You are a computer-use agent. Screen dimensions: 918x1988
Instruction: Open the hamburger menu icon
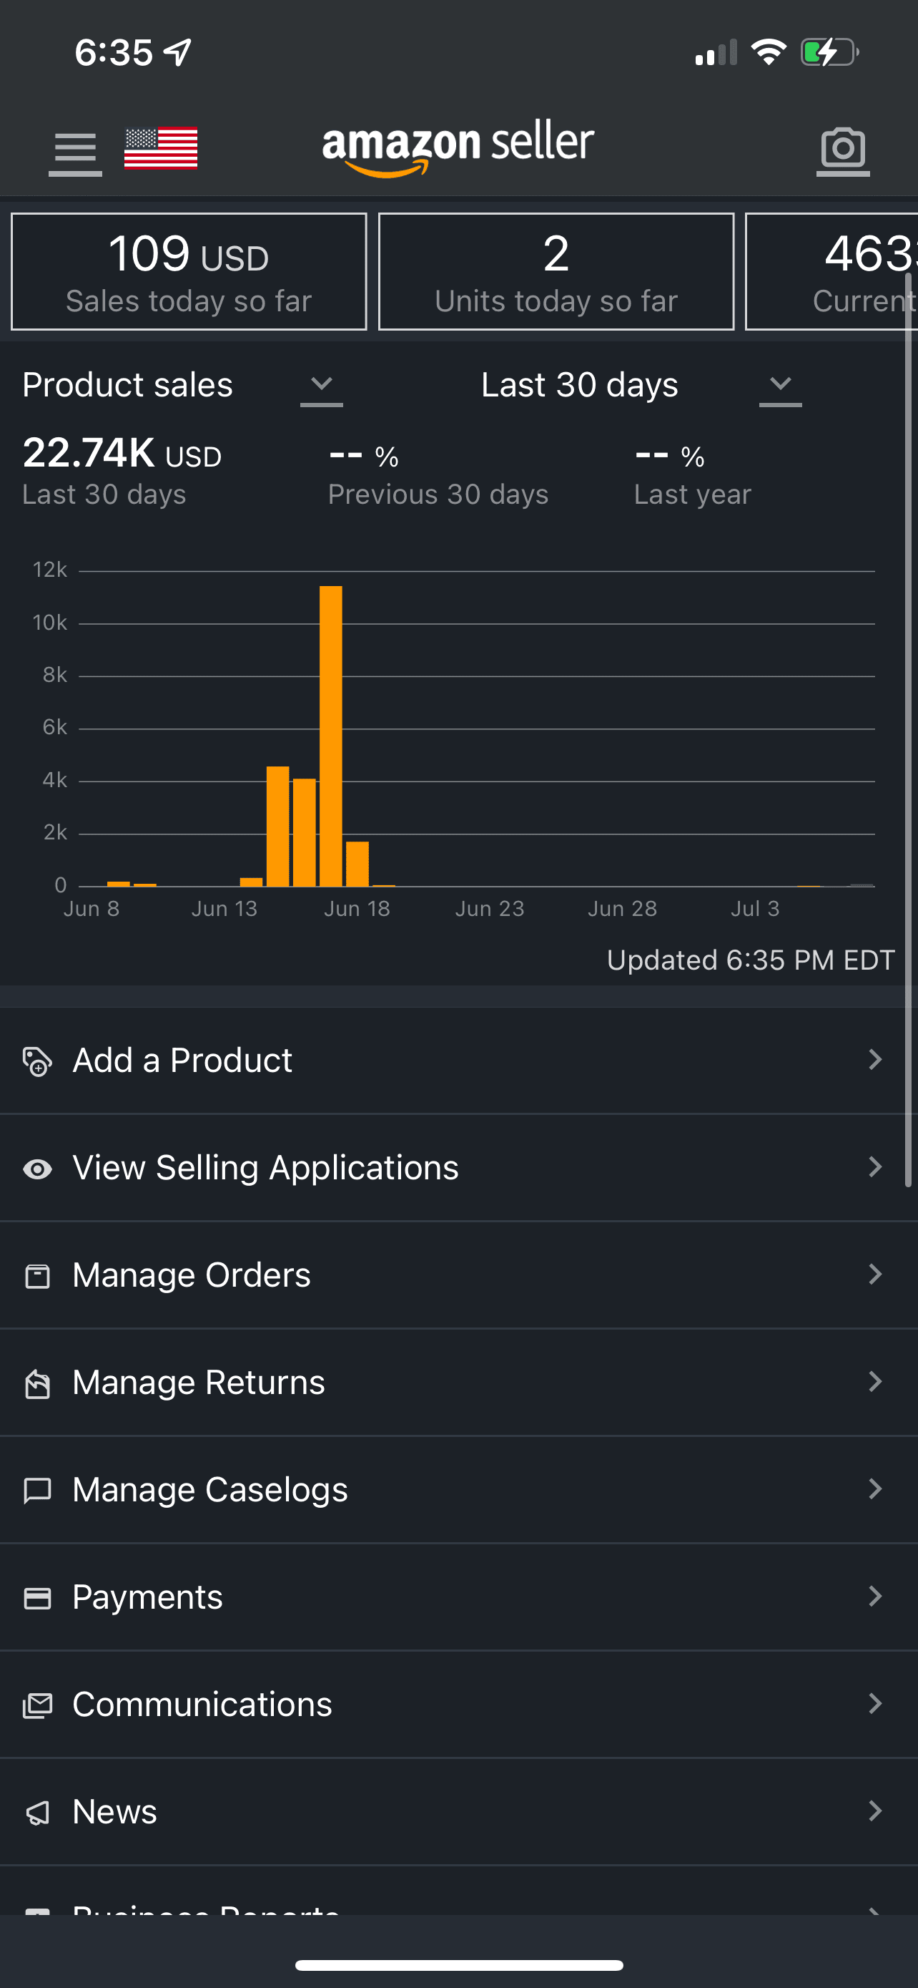[75, 150]
